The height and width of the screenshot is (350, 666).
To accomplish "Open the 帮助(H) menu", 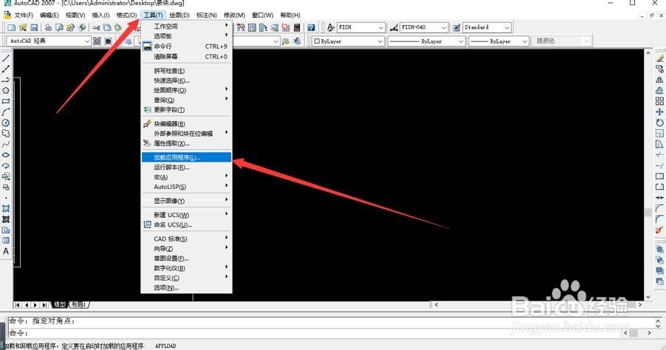I will (290, 16).
